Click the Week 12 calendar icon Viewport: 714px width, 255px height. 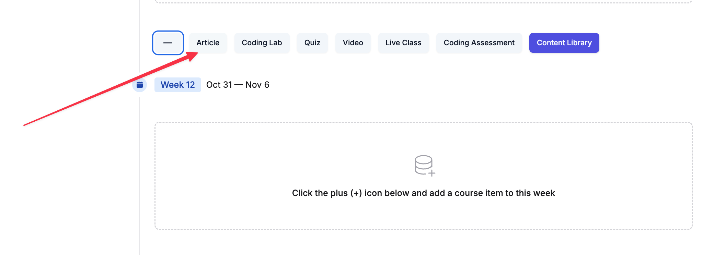coord(140,85)
